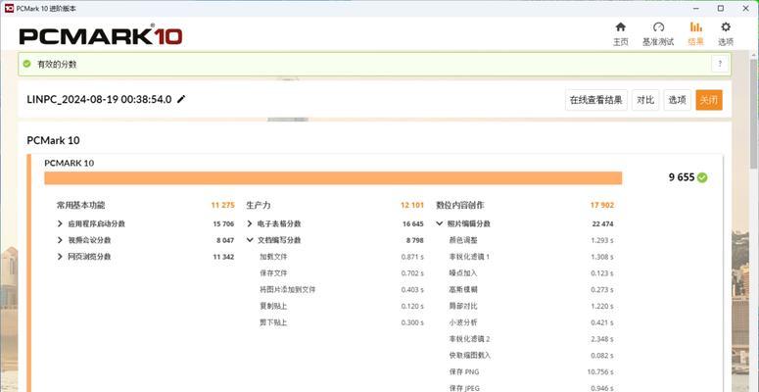Image resolution: width=759 pixels, height=392 pixels.
Task: Expand 视频会议分数 row
Action: click(x=60, y=240)
